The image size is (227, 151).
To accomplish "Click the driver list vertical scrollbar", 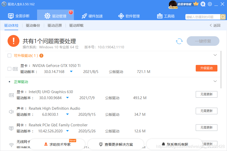I will [221, 69].
